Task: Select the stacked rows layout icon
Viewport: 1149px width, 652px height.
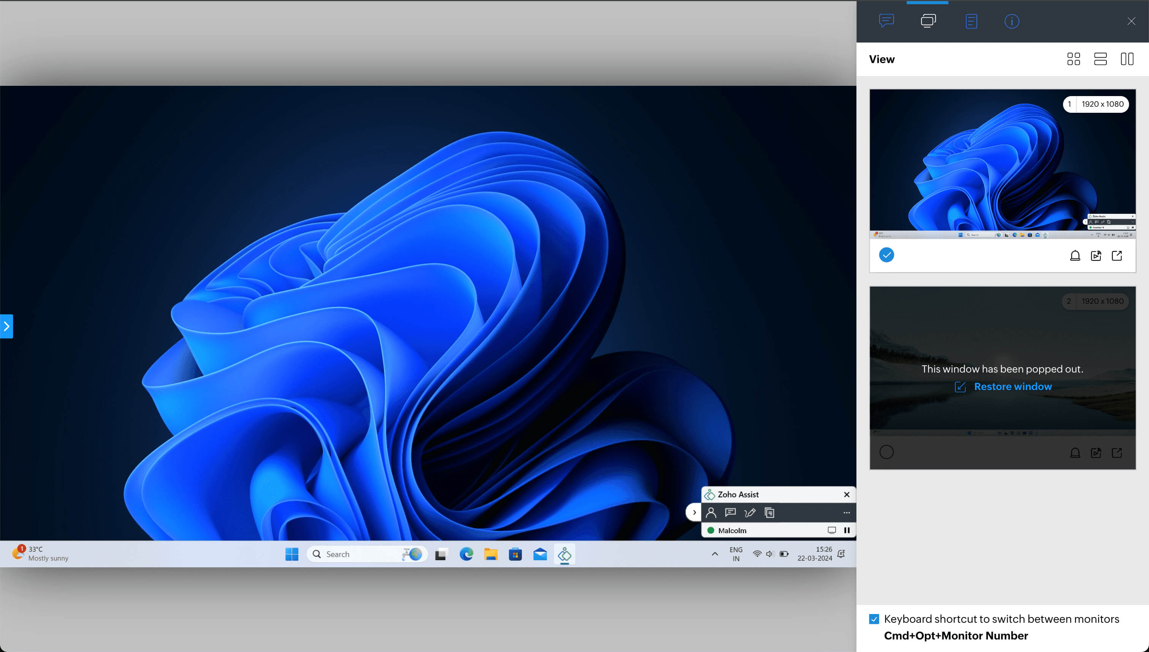Action: [x=1100, y=59]
